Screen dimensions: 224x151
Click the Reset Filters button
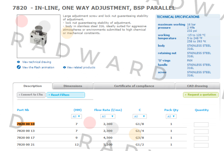point(66,95)
